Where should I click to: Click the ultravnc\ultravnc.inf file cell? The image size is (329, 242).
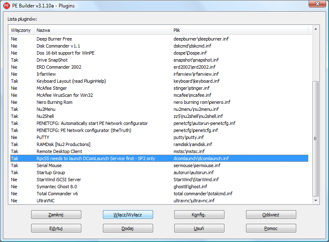coord(194,201)
